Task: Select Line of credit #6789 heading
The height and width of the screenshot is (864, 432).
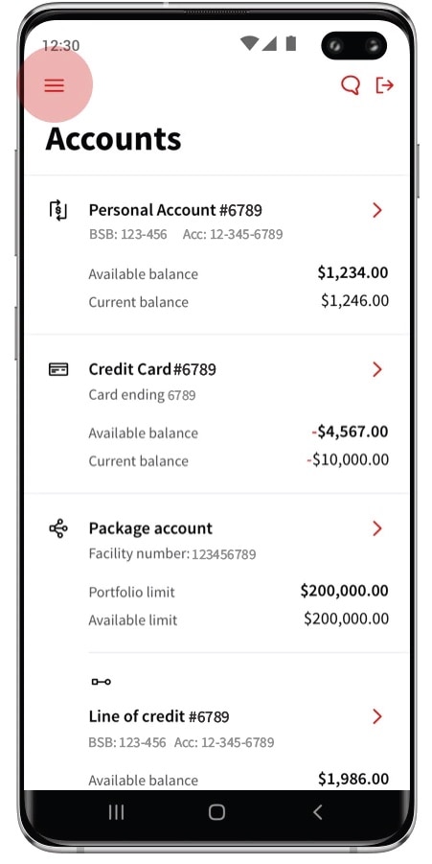Action: 159,716
